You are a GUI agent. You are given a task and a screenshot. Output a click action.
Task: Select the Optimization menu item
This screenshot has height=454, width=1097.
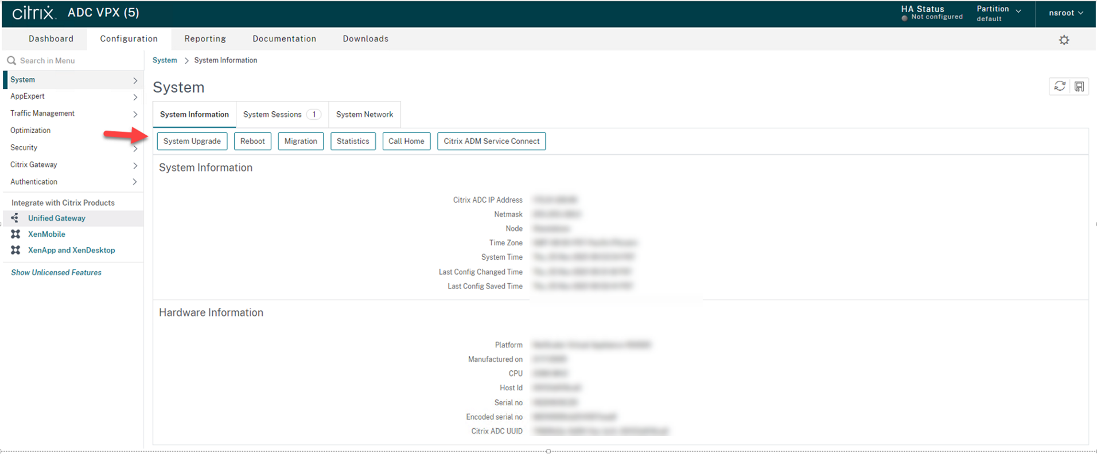click(x=30, y=131)
